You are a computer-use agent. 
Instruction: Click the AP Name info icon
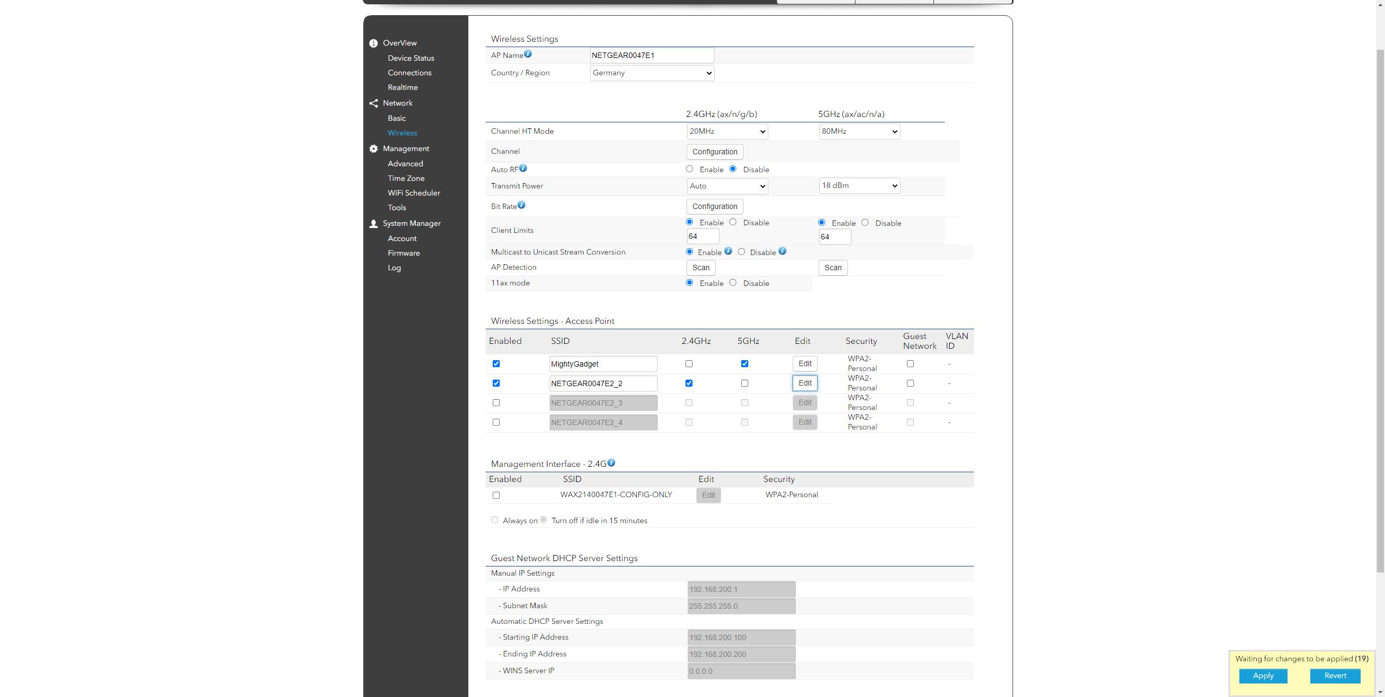tap(528, 54)
